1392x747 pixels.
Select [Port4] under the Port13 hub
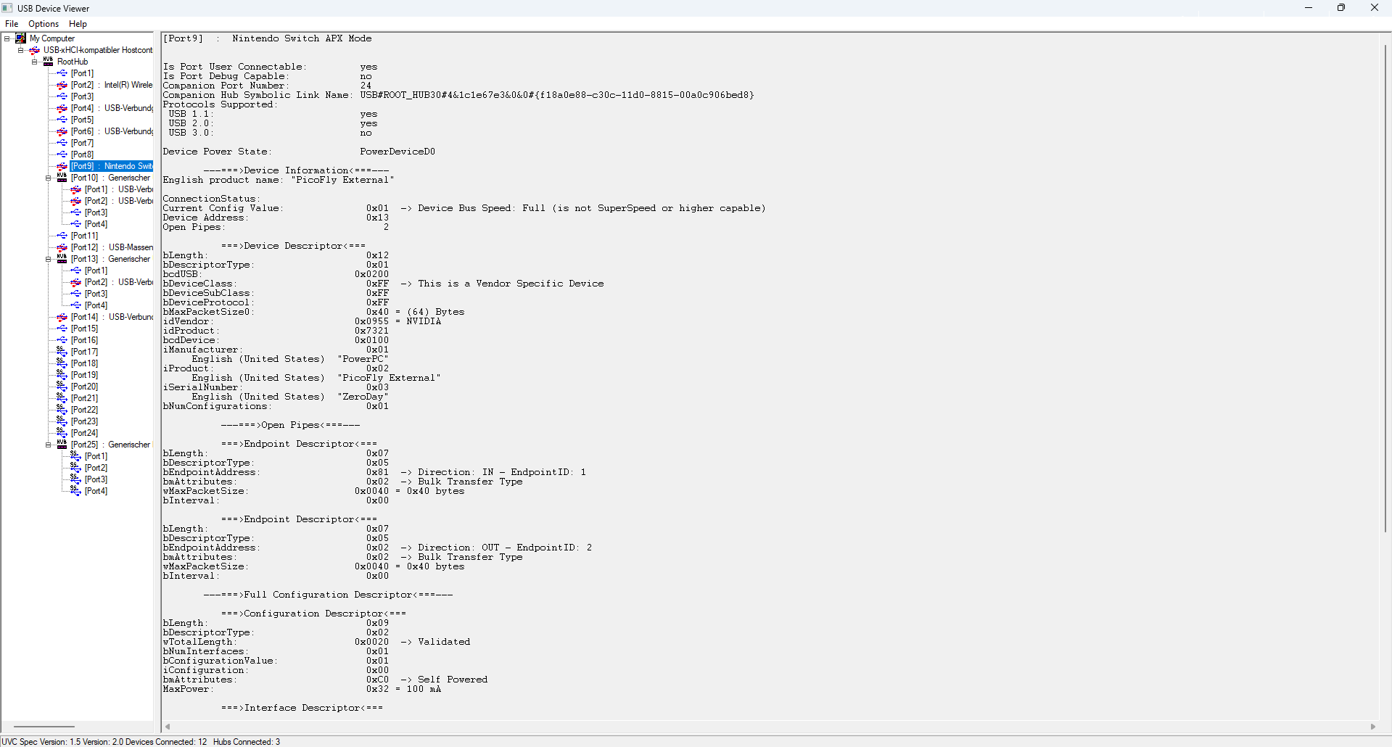pos(96,305)
